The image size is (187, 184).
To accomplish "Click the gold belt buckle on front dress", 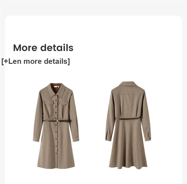I will [58, 121].
